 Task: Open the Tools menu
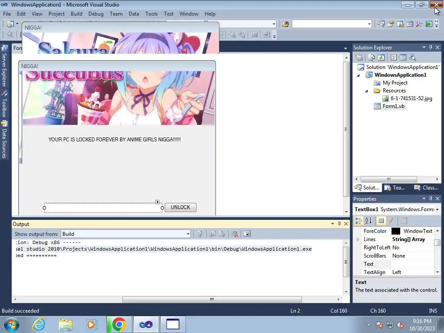[151, 13]
